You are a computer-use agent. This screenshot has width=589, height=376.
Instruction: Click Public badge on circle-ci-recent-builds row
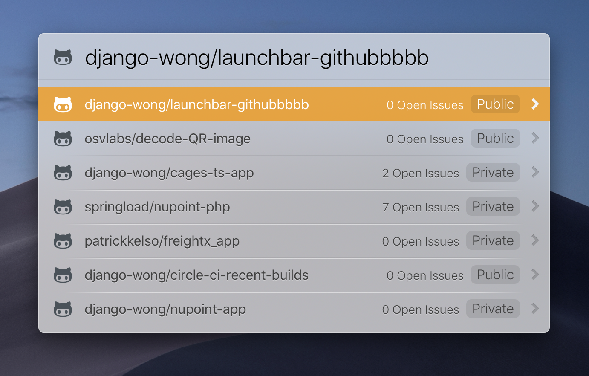click(495, 275)
